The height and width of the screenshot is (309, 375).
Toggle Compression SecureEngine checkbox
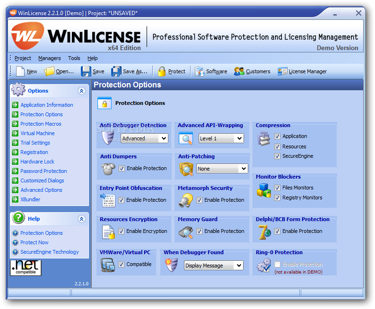pos(277,156)
